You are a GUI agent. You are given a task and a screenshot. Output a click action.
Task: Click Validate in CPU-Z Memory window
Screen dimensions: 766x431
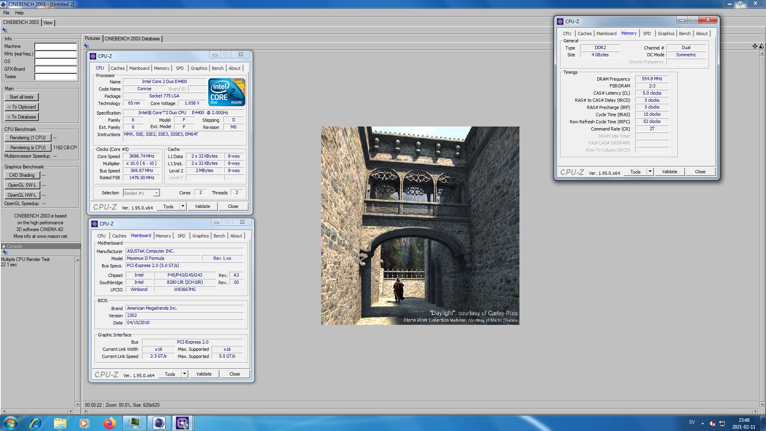[x=669, y=172]
